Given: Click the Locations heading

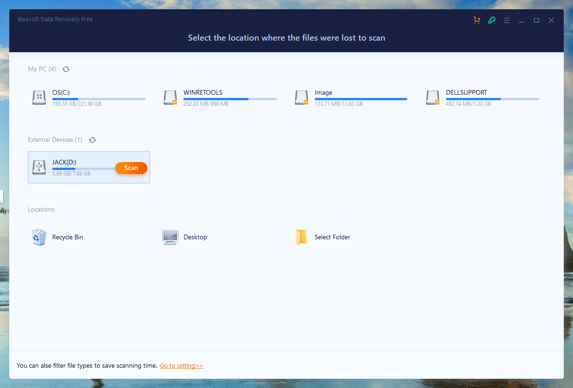Looking at the screenshot, I should click(41, 210).
